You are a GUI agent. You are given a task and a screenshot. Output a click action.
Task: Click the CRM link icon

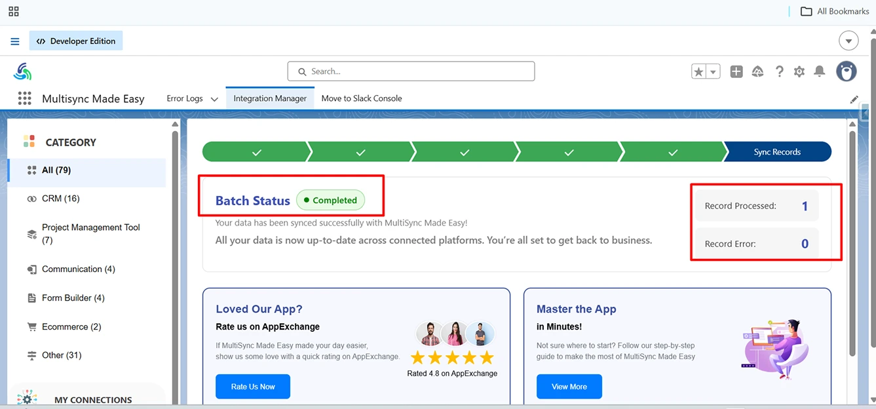pos(31,199)
